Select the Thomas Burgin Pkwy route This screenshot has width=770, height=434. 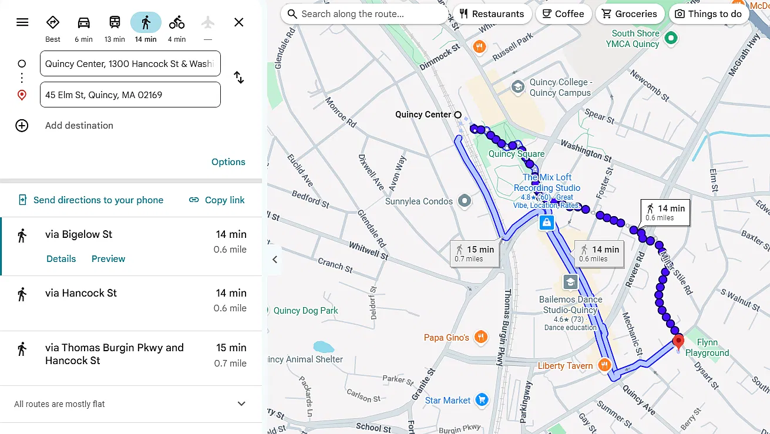pos(131,358)
